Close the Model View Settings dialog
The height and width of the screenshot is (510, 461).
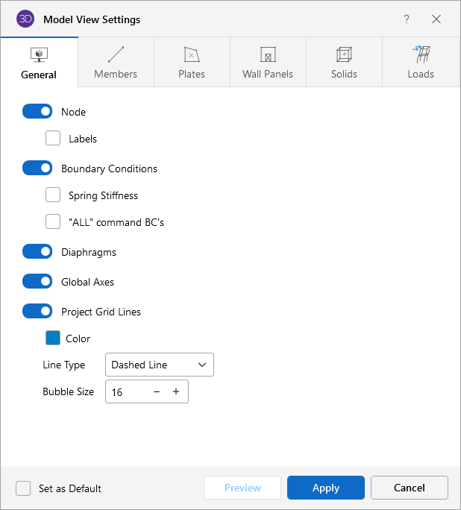[x=436, y=19]
